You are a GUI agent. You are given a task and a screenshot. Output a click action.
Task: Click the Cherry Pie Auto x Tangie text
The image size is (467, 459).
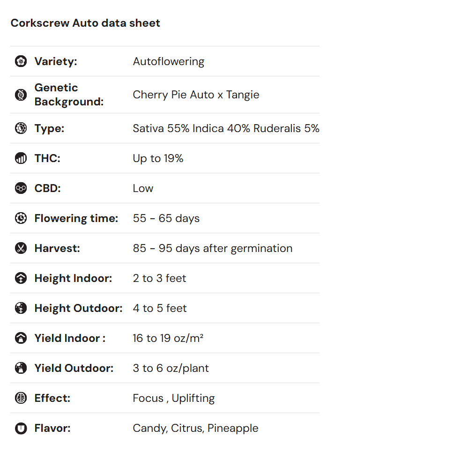point(196,95)
